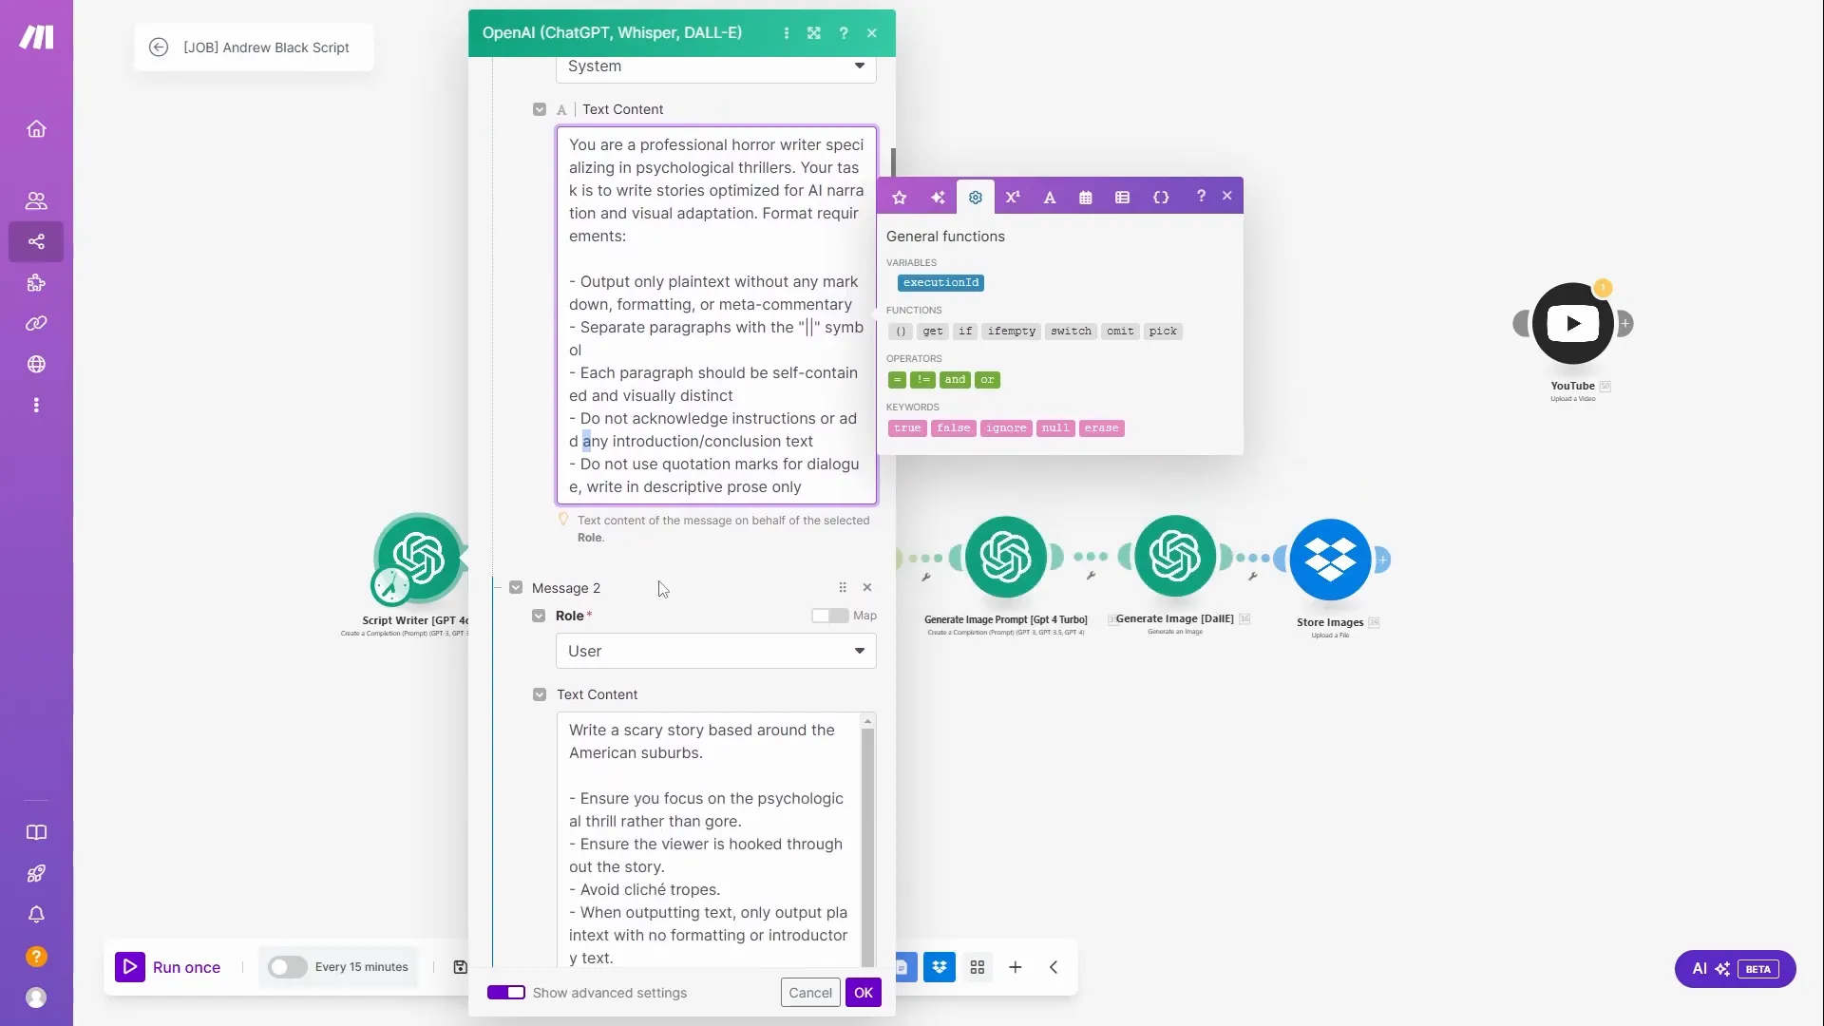Click YouTube upload a video thumbnail
Viewport: 1824px width, 1026px height.
[1572, 325]
